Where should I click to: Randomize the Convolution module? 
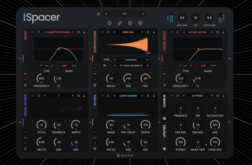(x=148, y=32)
